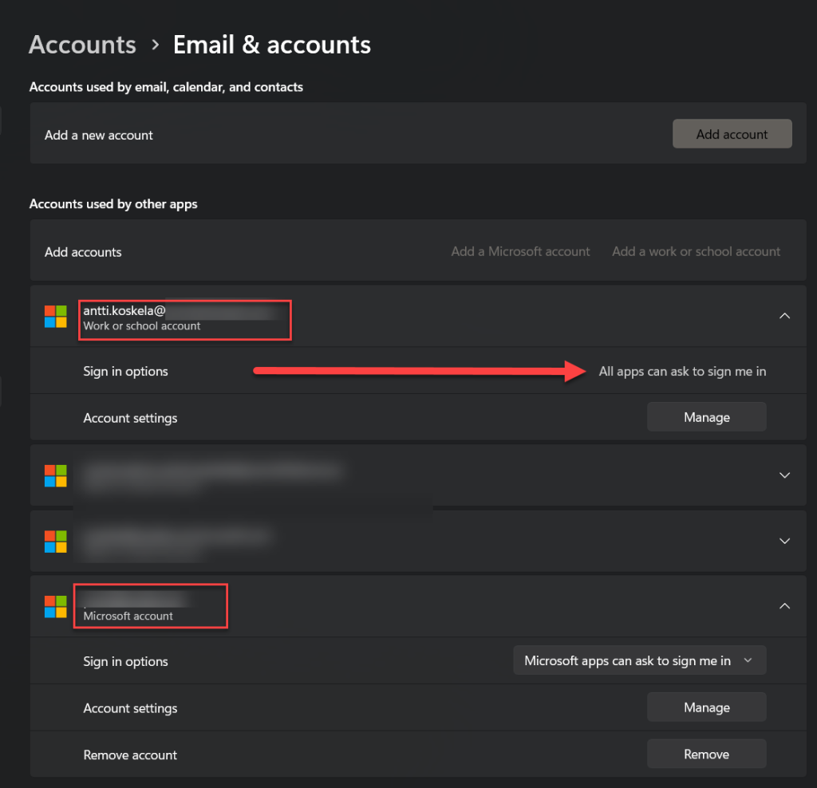Open 'Microsoft apps can ask to sign me in' dropdown
Screen dimensions: 817x788
pyautogui.click(x=638, y=660)
